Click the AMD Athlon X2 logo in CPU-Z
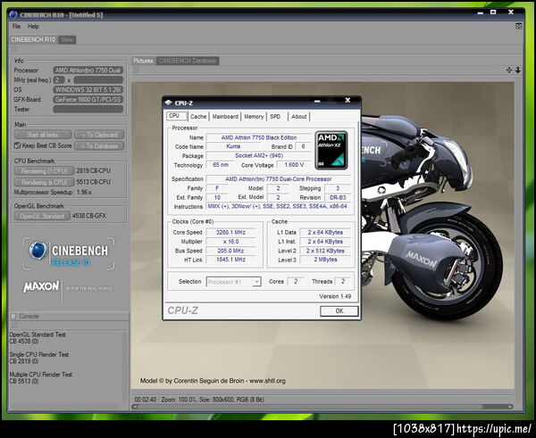The width and height of the screenshot is (536, 438). point(331,148)
